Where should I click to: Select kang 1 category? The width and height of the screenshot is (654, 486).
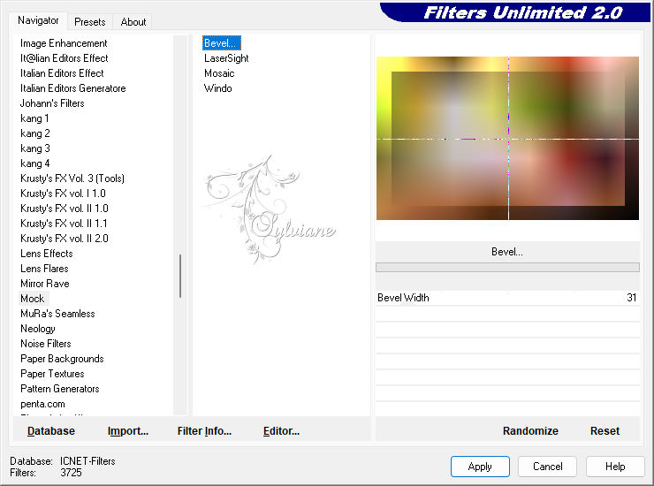point(34,118)
